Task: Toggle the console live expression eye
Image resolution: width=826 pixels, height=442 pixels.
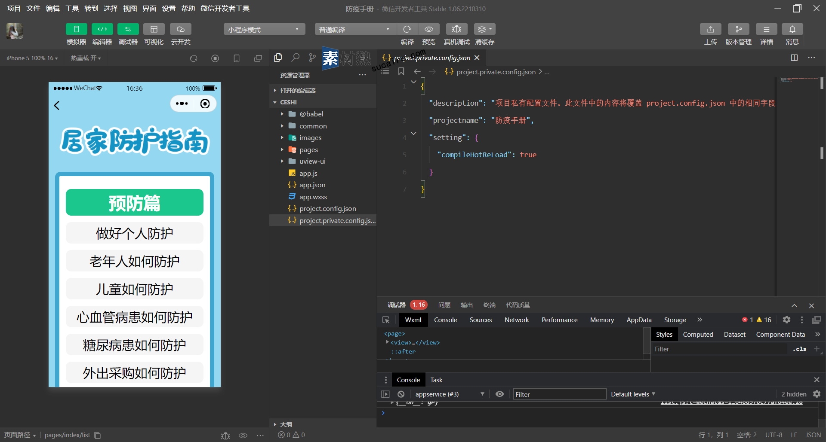Action: pos(499,394)
